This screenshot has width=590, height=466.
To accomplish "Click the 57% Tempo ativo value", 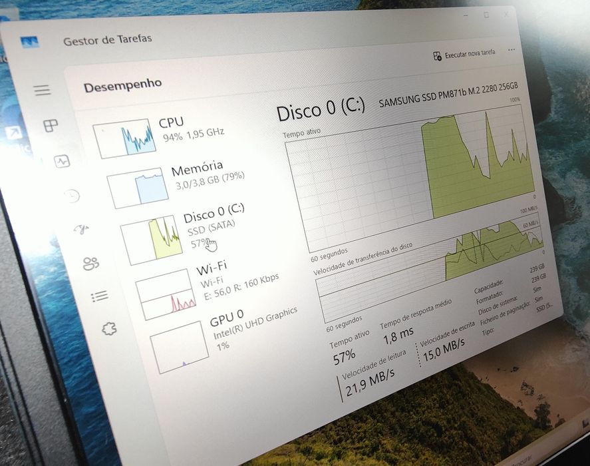I will (x=344, y=357).
